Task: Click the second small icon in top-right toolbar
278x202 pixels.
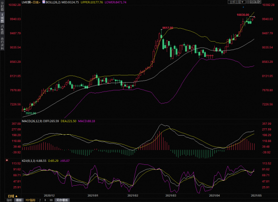Action: 252,2
